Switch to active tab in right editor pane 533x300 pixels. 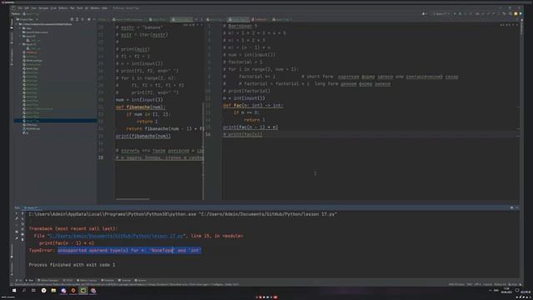[238, 19]
